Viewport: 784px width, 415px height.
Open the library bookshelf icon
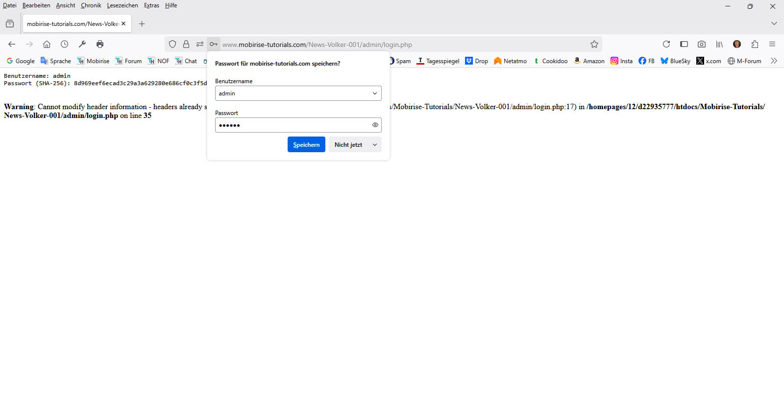[719, 44]
